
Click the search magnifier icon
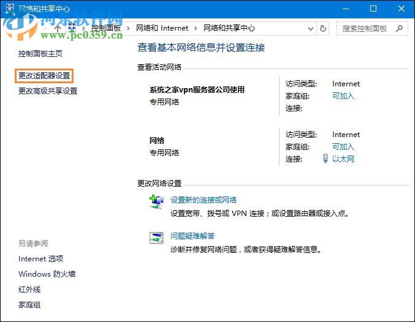tap(399, 28)
